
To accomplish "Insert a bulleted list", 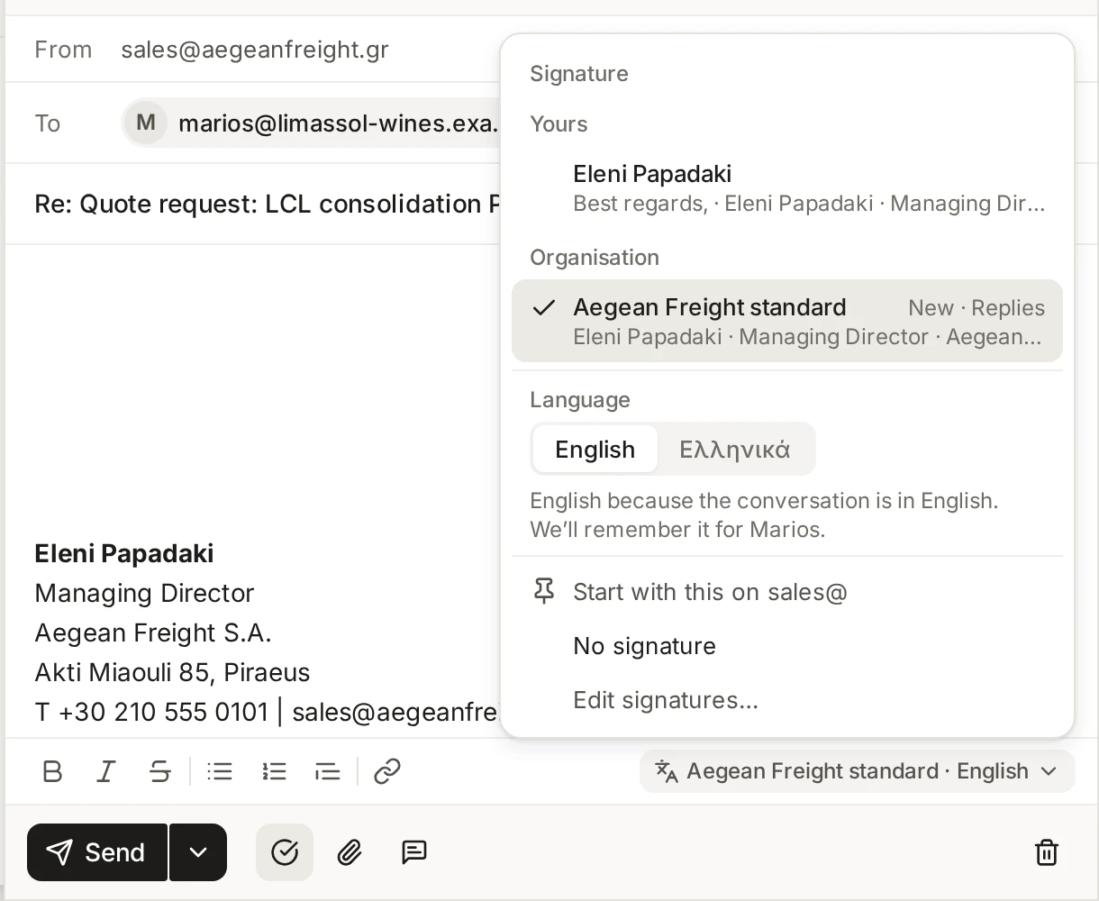I will pyautogui.click(x=220, y=771).
